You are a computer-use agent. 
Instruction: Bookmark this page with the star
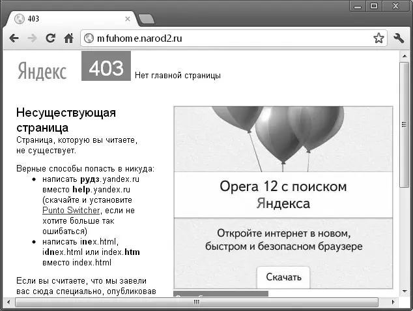(378, 38)
